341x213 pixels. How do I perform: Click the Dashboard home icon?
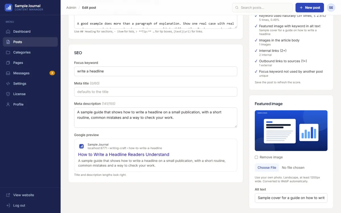[8, 32]
